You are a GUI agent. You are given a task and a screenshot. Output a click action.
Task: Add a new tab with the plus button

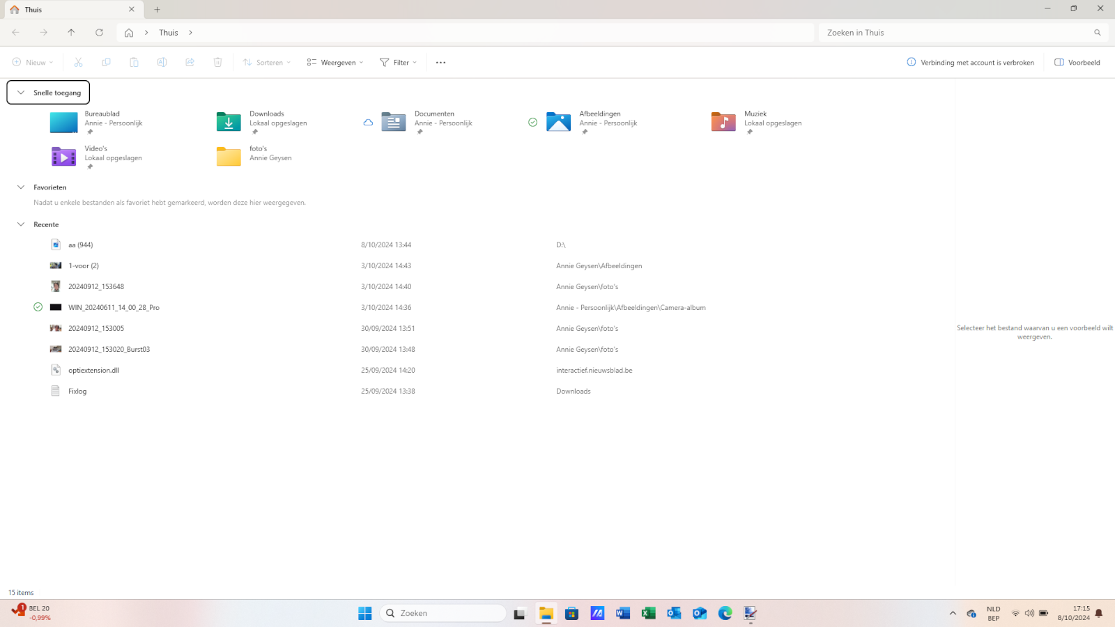click(157, 10)
